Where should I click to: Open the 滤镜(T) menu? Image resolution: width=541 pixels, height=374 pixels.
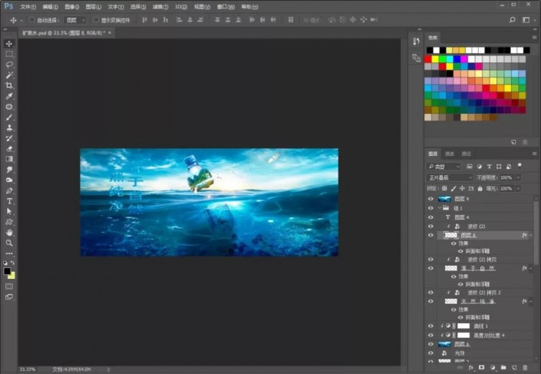[160, 7]
